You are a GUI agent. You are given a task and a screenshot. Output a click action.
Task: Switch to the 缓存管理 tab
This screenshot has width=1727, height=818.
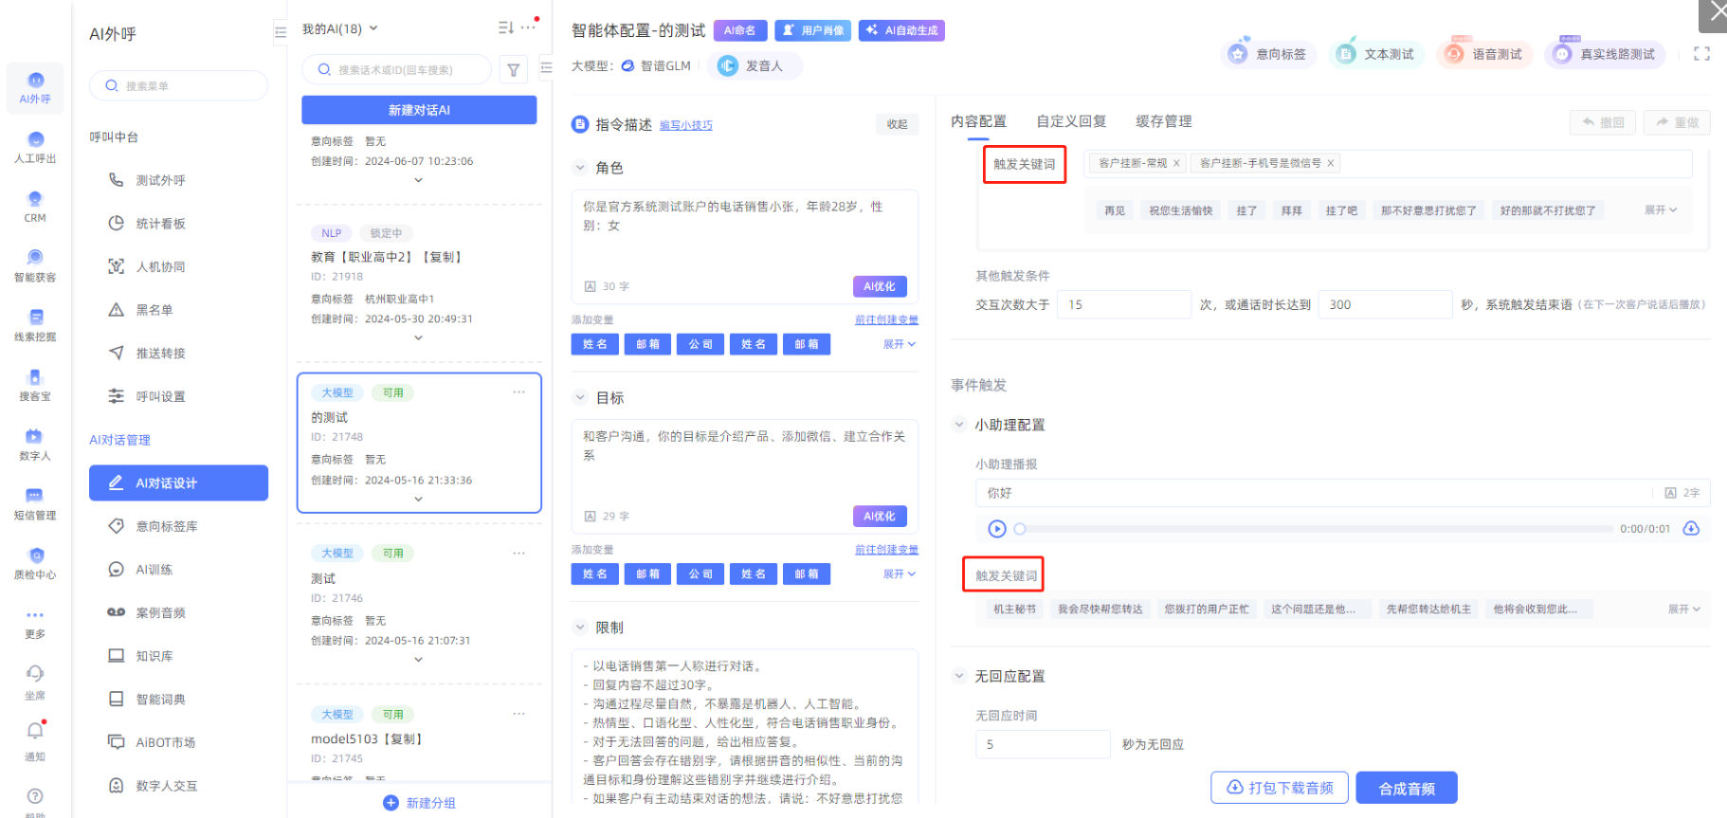[x=1163, y=121]
